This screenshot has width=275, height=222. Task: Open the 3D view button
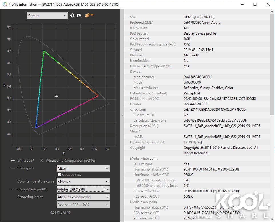click(x=87, y=15)
